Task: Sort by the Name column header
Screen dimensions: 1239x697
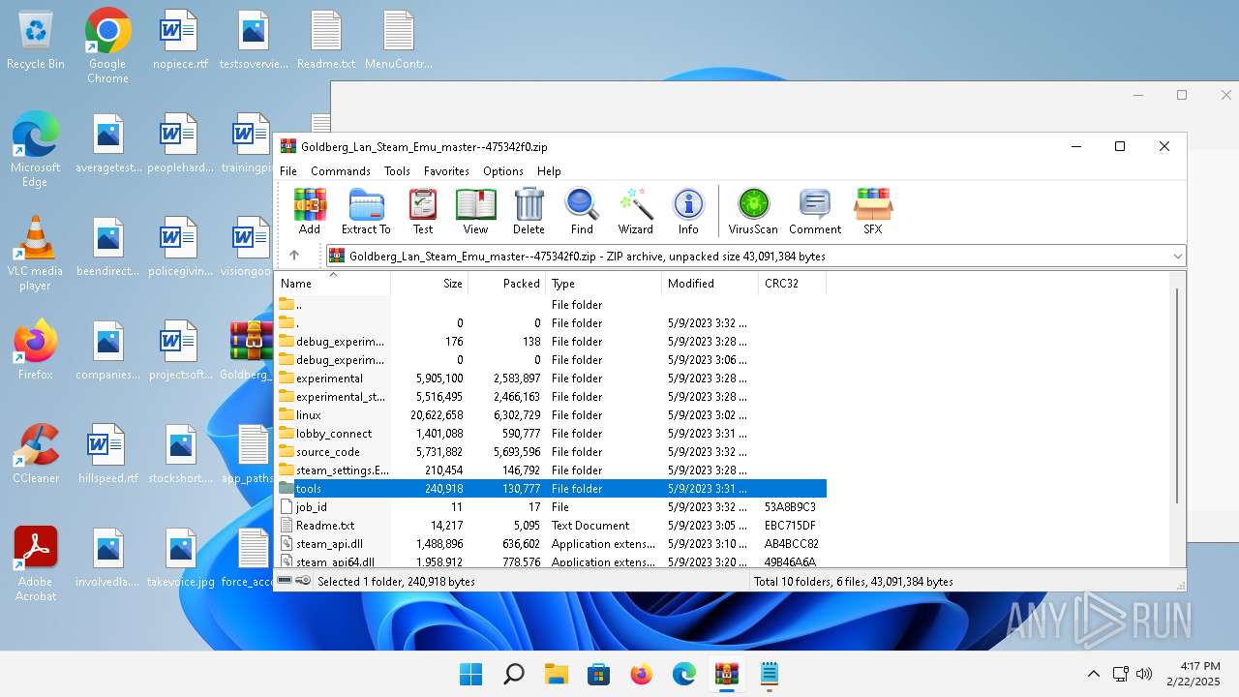Action: tap(333, 284)
